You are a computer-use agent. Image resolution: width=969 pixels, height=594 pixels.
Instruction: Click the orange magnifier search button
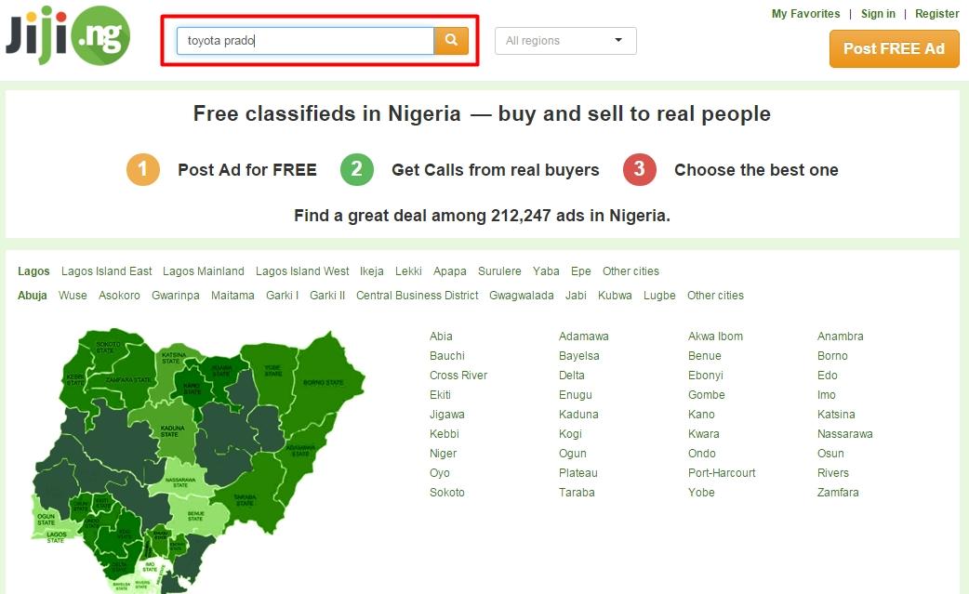(x=451, y=41)
